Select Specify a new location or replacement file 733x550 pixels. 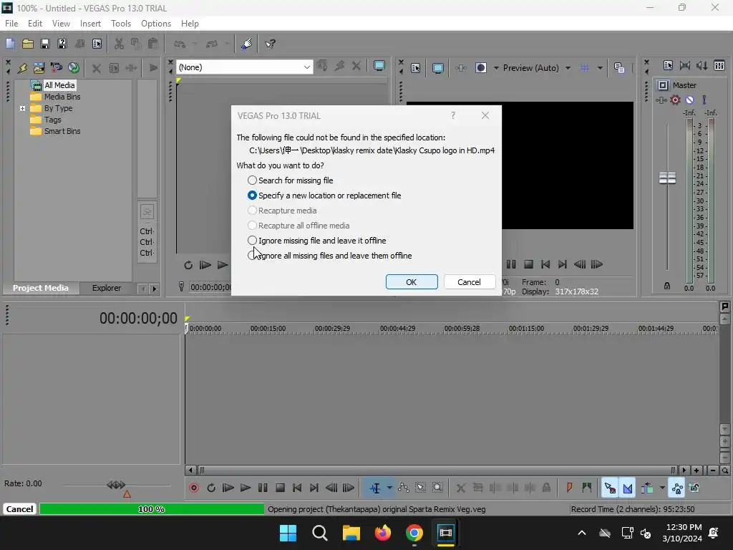[324, 196]
